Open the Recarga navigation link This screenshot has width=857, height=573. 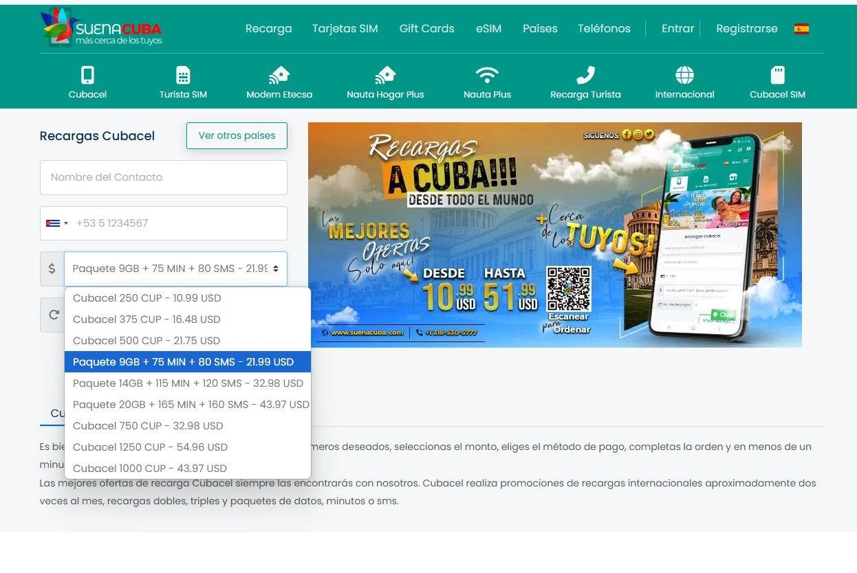coord(268,29)
